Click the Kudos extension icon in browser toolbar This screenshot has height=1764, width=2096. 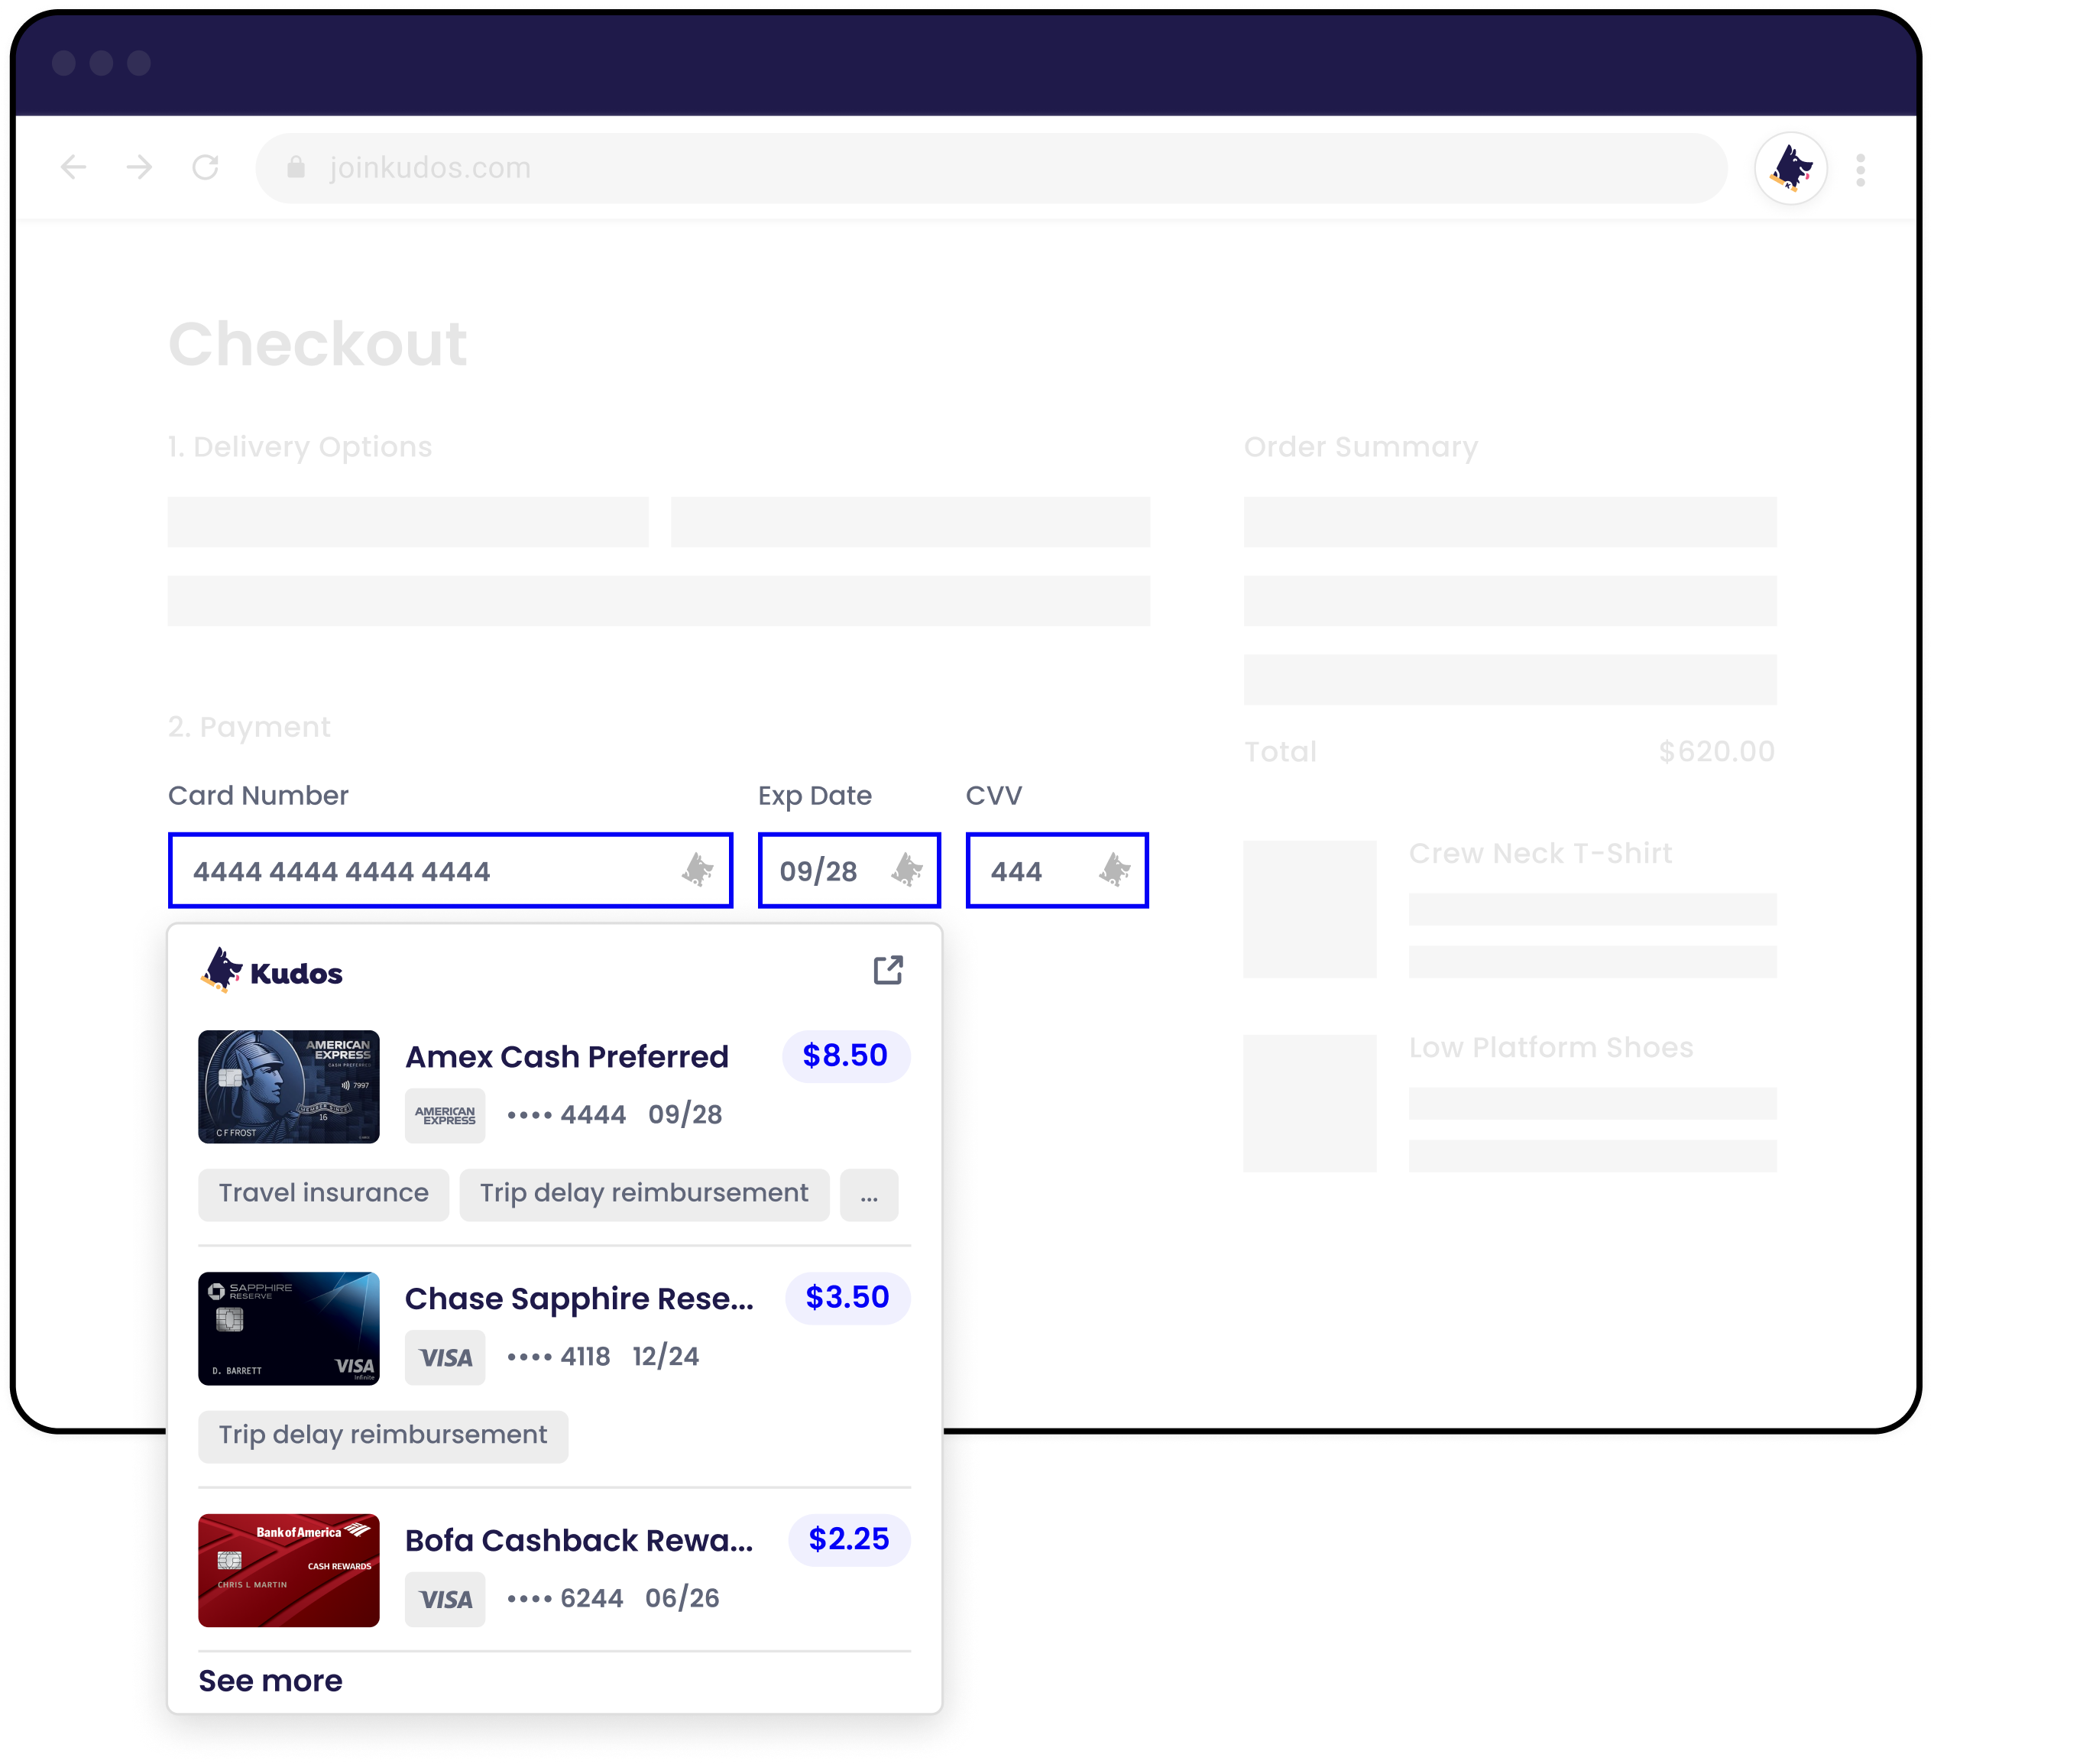(x=1791, y=167)
